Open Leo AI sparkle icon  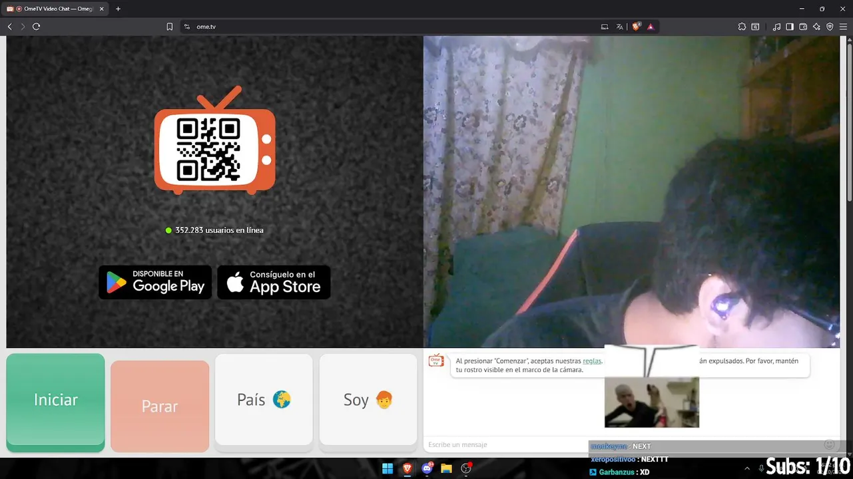816,27
